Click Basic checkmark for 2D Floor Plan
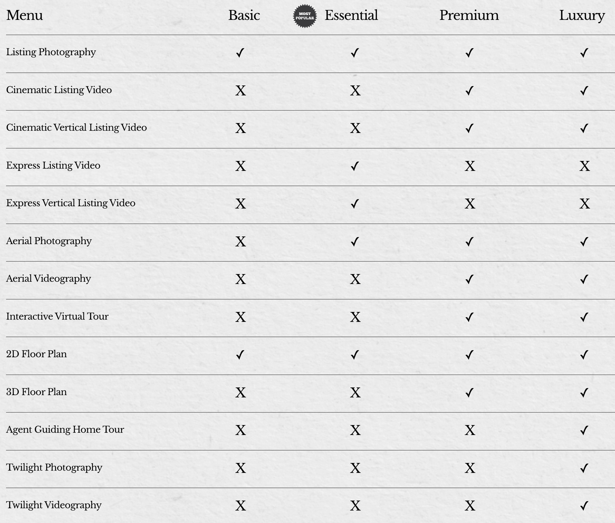The image size is (615, 523). (x=240, y=355)
